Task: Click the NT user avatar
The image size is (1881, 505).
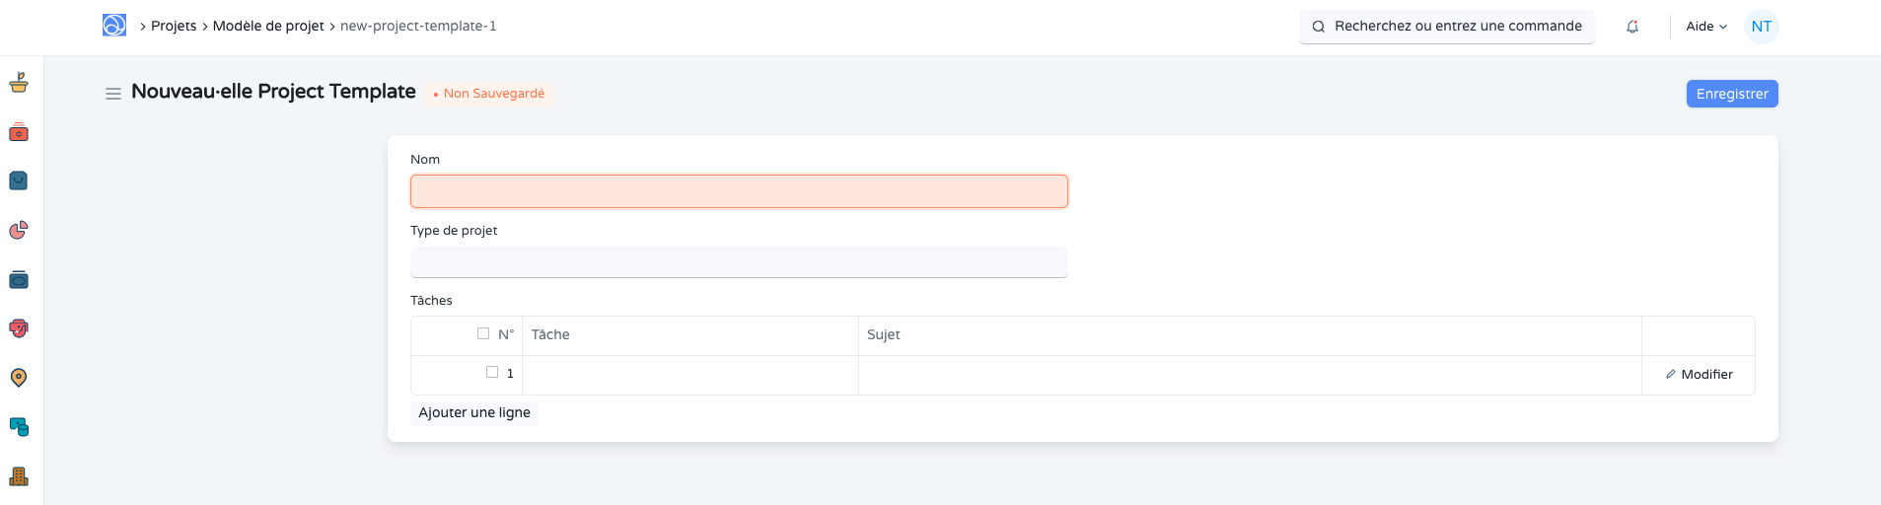Action: click(1761, 27)
